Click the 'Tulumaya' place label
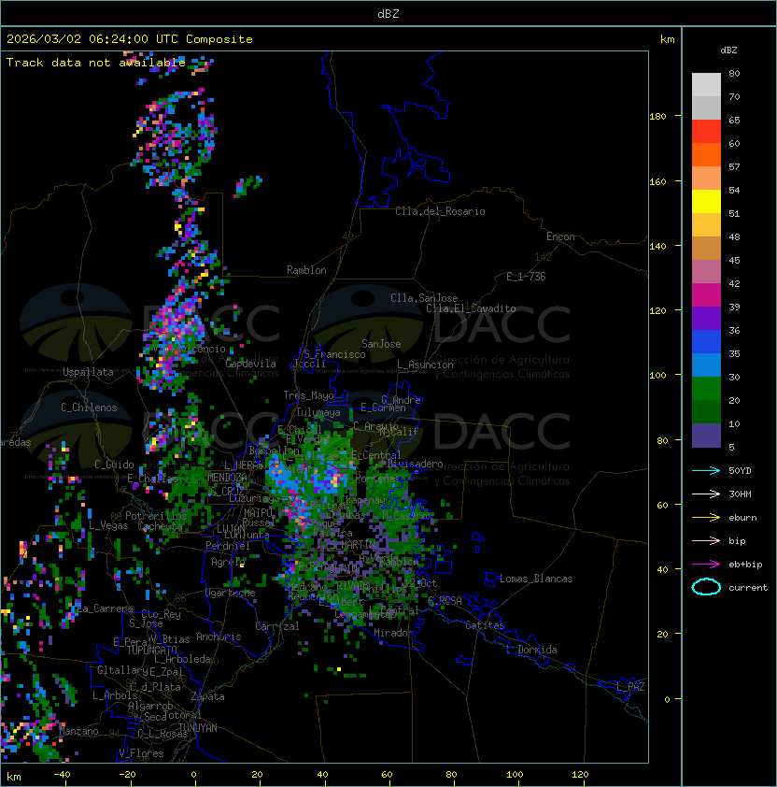Screen dimensions: 777x787 318,412
